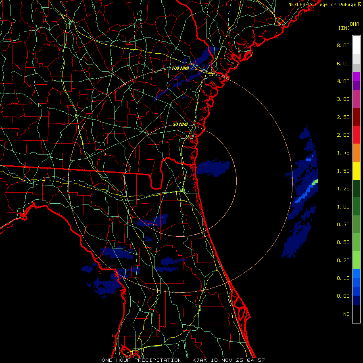
Task: Click the 50 NMI range ring label
Action: (x=180, y=124)
